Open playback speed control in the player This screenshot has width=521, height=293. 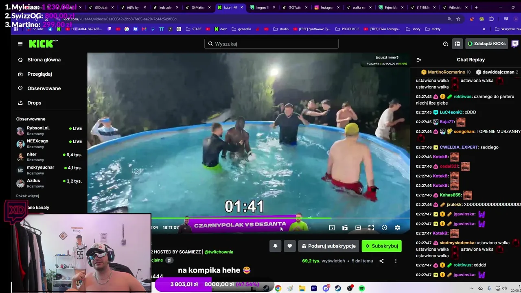point(384,228)
